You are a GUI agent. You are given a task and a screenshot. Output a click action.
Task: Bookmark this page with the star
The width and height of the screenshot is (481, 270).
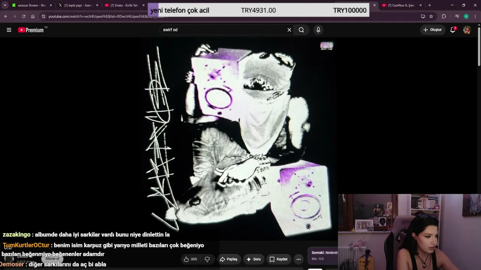[431, 16]
